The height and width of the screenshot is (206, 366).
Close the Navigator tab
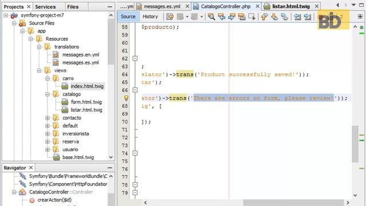[x=30, y=168]
